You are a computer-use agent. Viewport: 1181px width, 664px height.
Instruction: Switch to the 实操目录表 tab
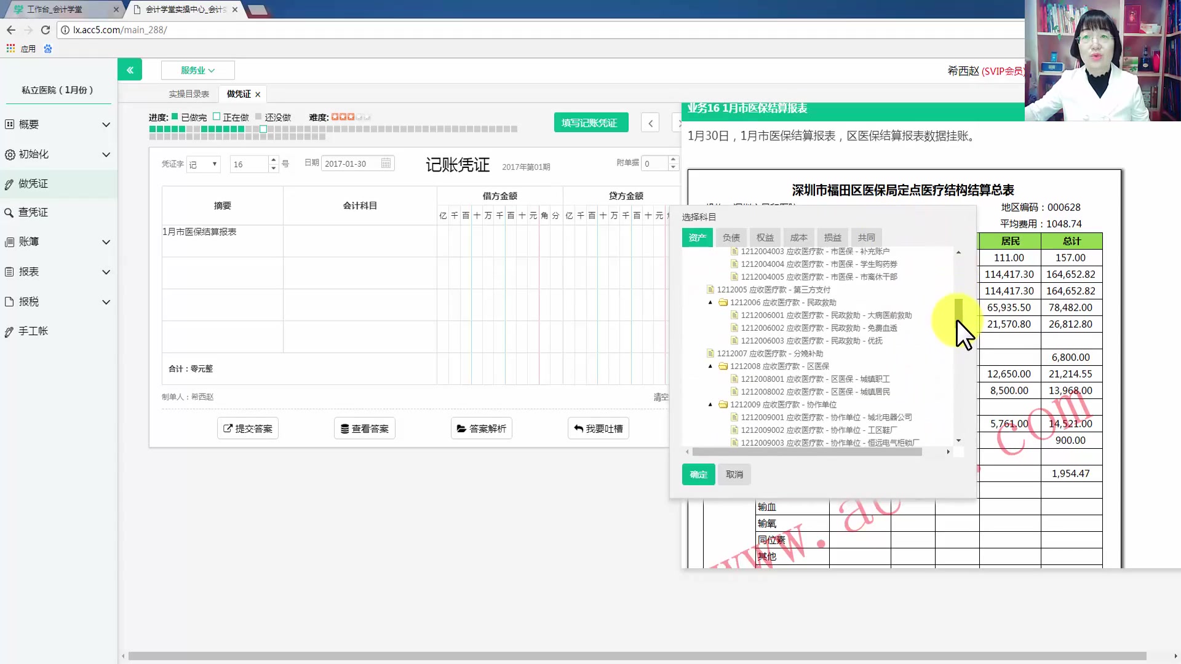(189, 94)
